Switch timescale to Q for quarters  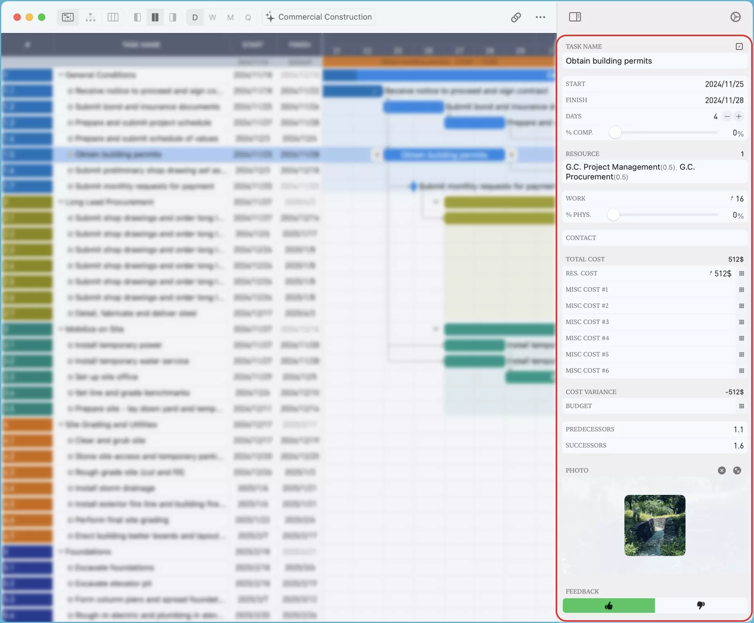[248, 17]
